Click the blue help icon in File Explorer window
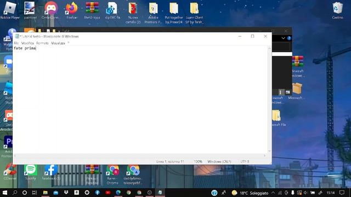This screenshot has height=197, width=351. (x=289, y=38)
